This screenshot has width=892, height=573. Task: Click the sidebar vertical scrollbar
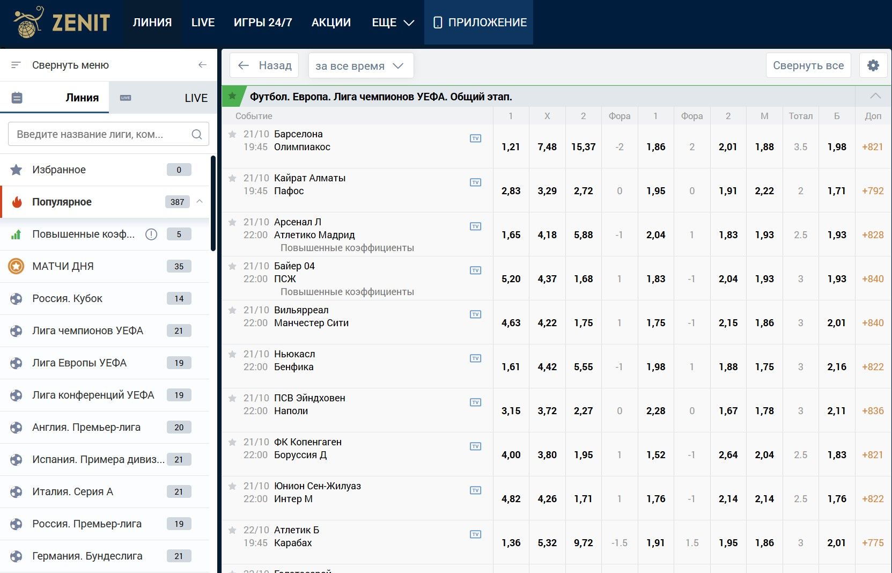click(x=213, y=204)
